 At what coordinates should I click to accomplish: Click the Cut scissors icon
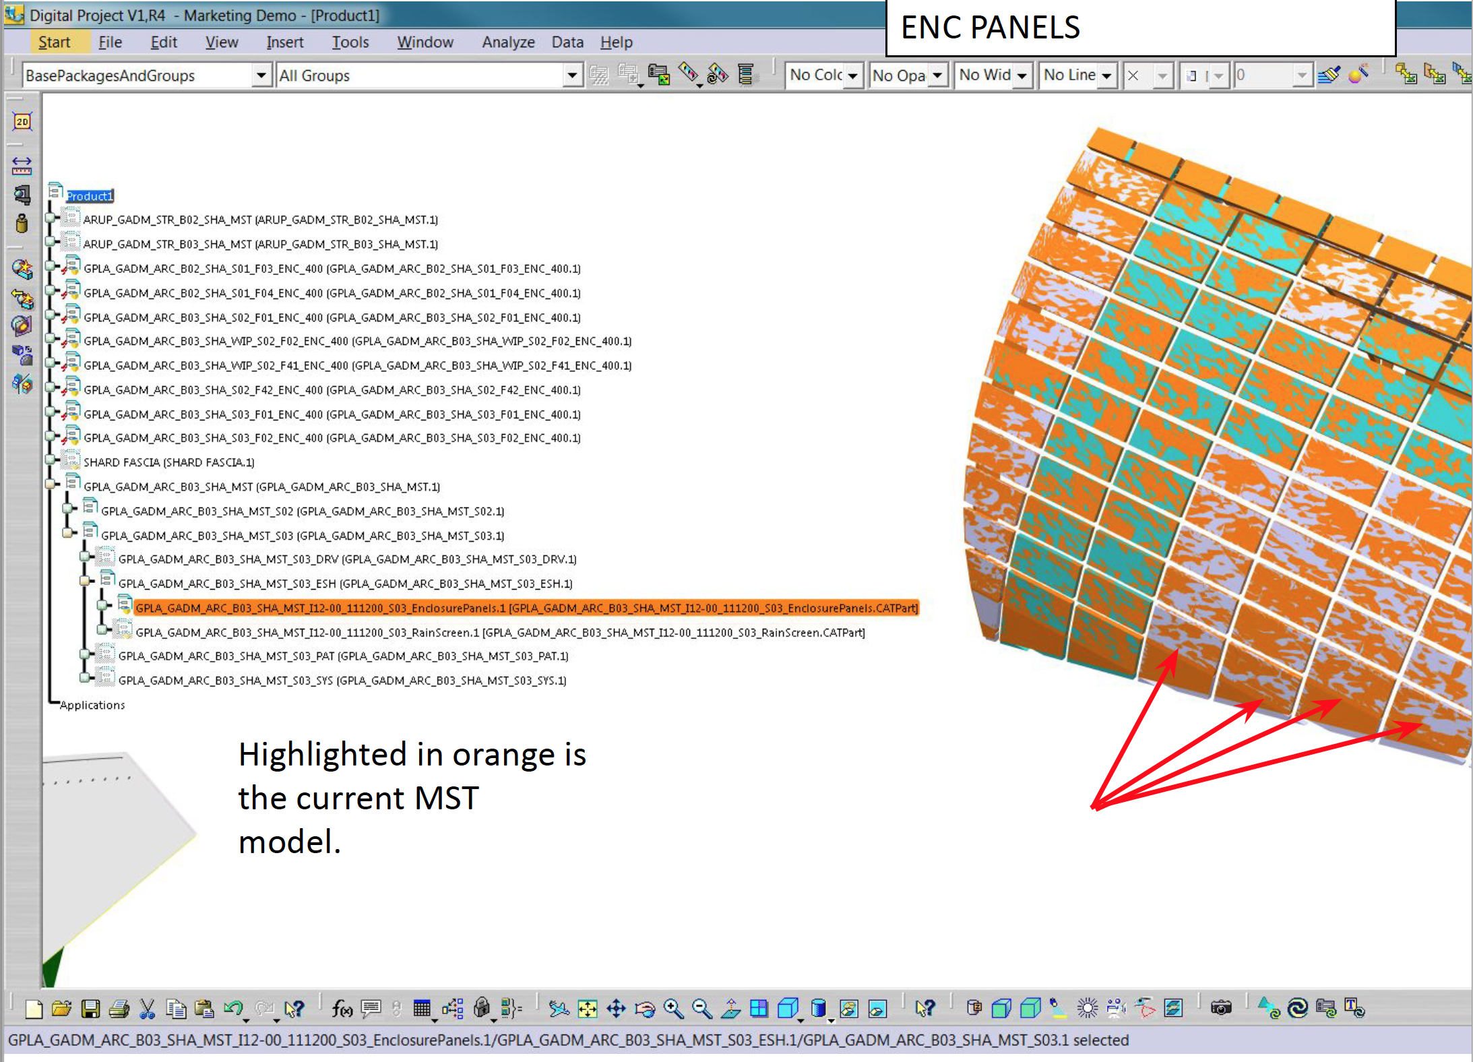point(147,1009)
